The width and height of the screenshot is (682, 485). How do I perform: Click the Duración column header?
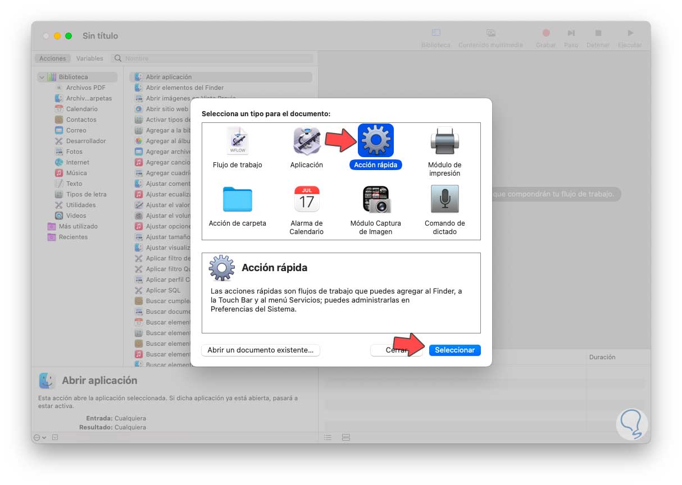pos(602,357)
